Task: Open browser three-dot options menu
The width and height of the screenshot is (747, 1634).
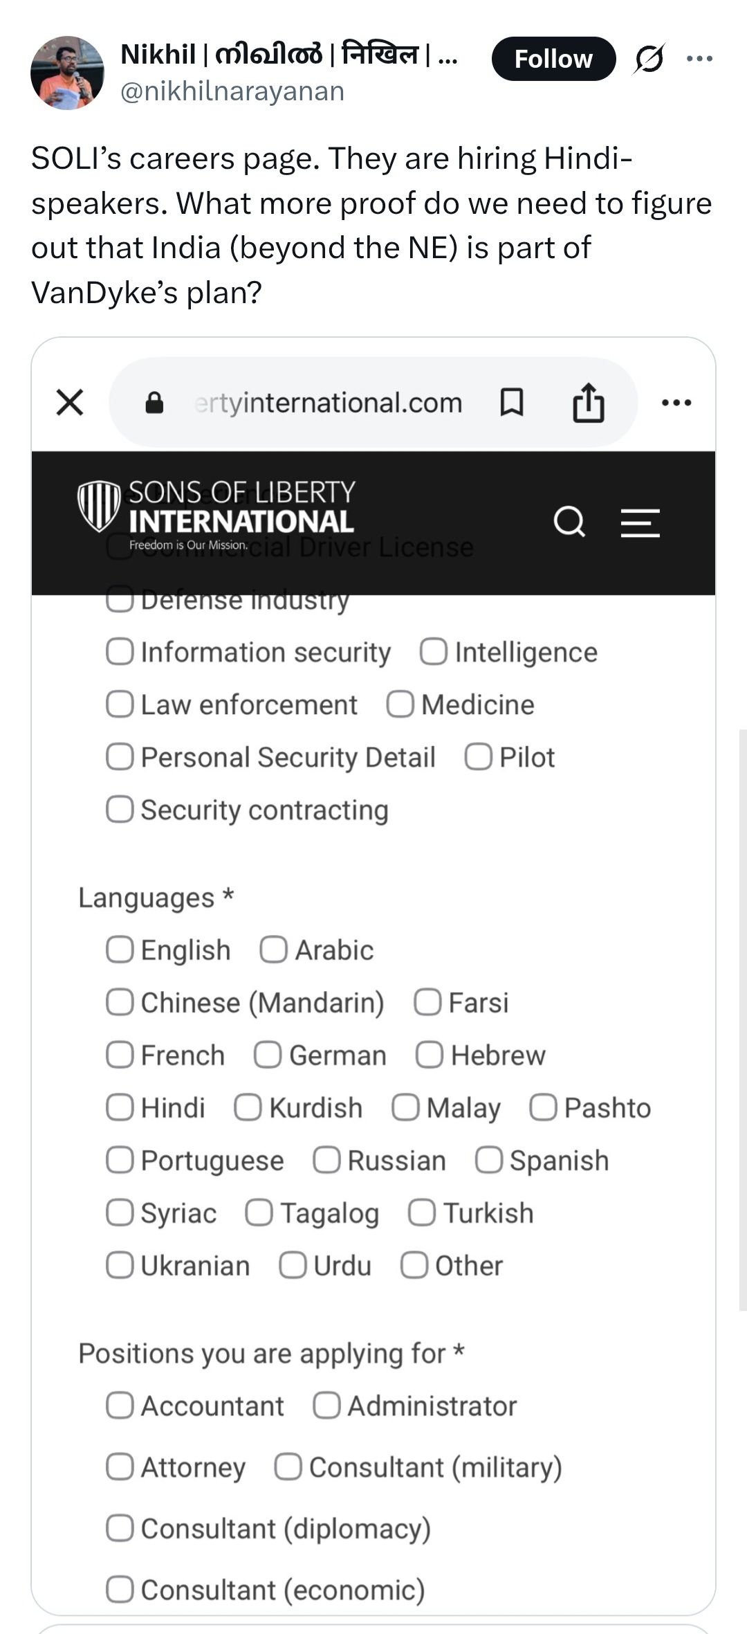Action: 676,402
